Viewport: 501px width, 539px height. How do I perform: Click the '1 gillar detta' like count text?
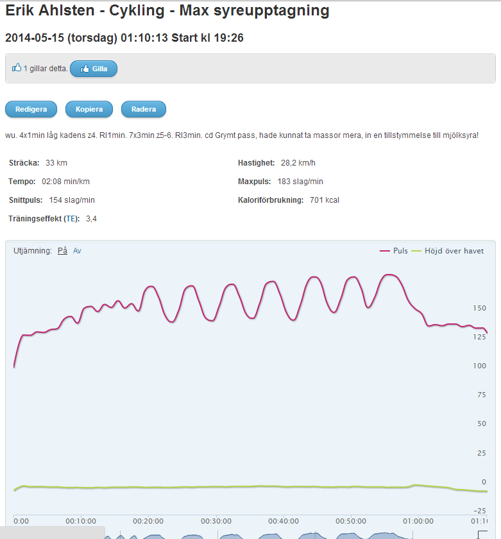click(46, 69)
